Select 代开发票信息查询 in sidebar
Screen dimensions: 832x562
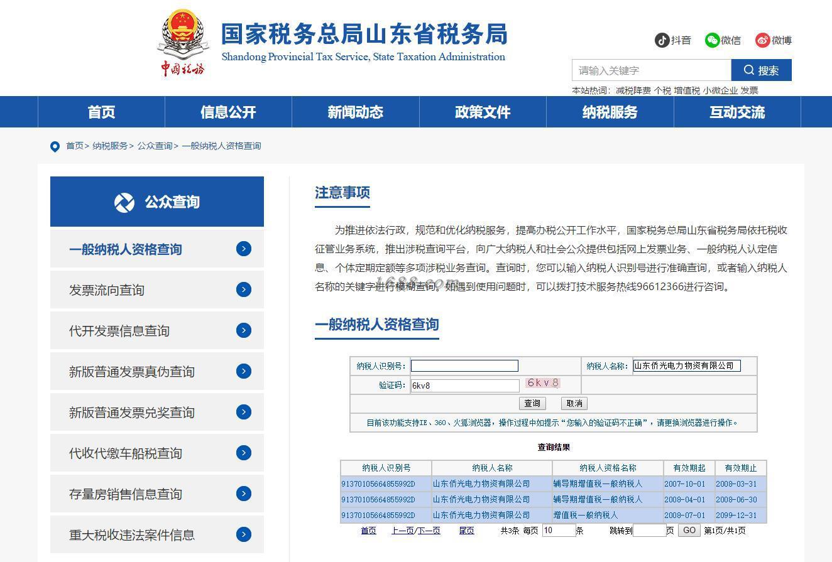[157, 331]
